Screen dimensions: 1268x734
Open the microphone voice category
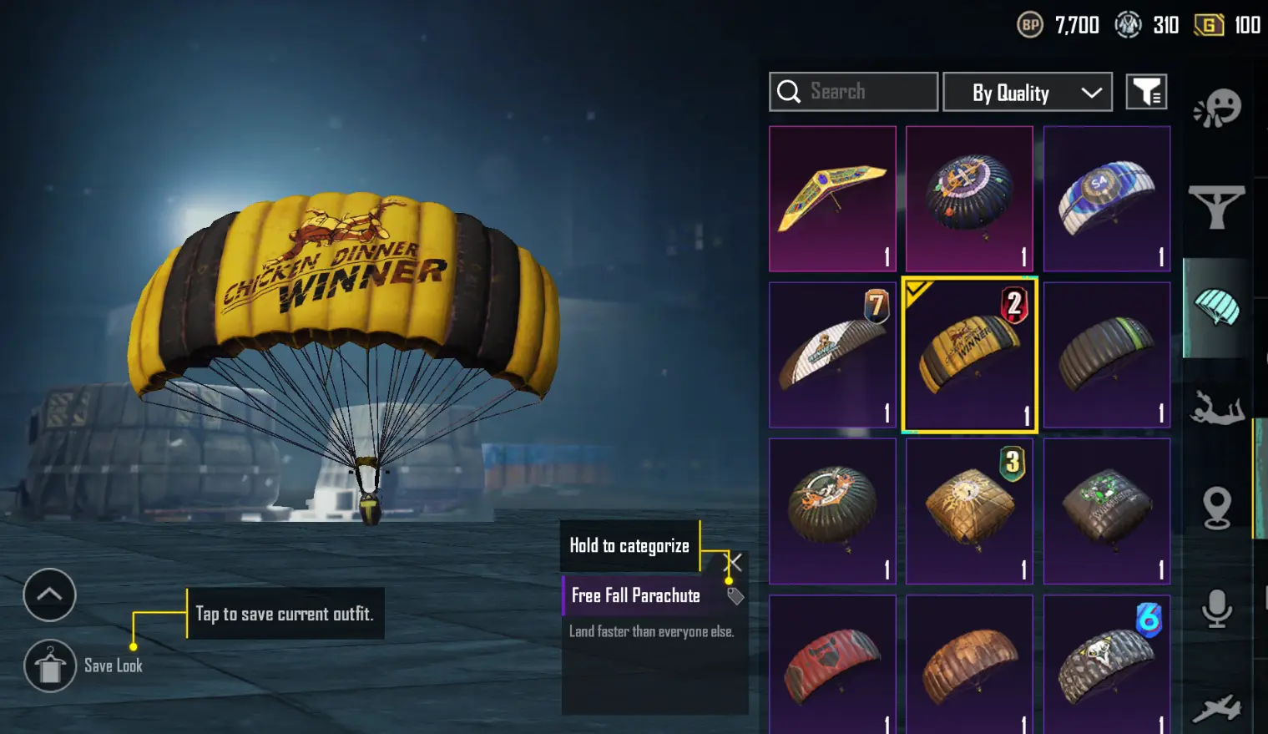point(1217,608)
